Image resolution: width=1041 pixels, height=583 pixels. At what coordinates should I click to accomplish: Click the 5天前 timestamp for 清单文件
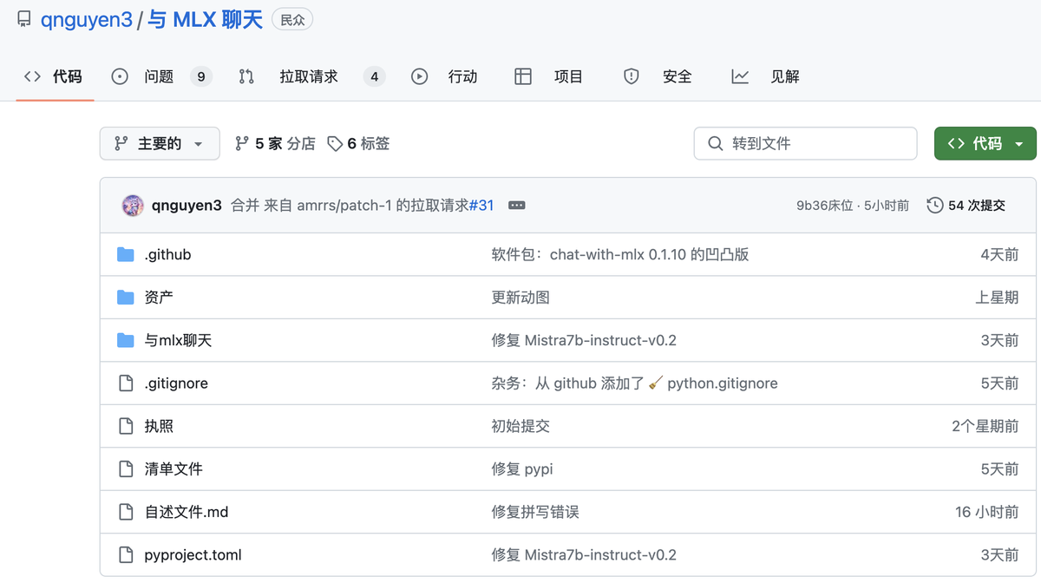pos(999,469)
